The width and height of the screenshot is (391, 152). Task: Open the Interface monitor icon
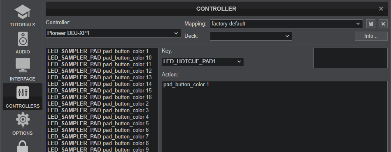tap(23, 66)
